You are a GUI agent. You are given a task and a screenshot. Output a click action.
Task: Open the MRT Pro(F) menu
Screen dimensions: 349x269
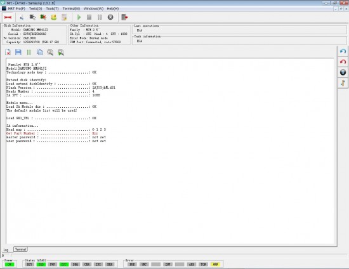click(x=16, y=9)
